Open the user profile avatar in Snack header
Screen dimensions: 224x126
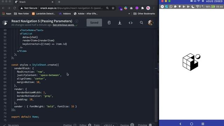(150, 22)
